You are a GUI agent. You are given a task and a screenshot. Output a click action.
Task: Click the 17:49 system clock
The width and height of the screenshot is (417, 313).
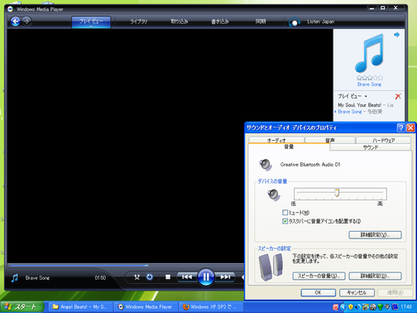pos(406,307)
